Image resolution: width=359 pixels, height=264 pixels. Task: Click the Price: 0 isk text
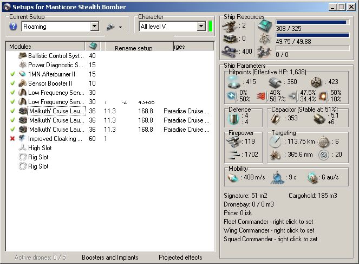tap(238, 213)
